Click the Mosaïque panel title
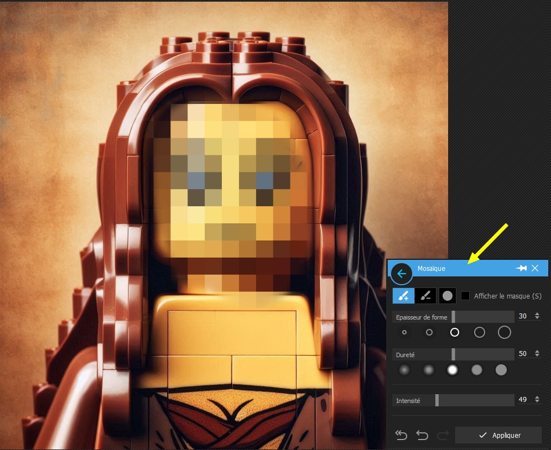The height and width of the screenshot is (450, 551). [431, 268]
